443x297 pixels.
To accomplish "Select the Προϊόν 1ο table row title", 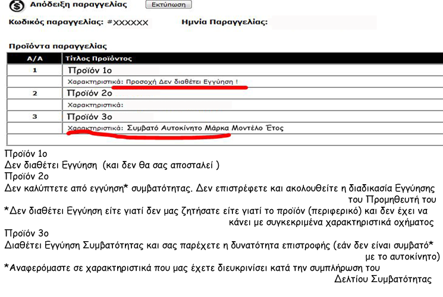I will pyautogui.click(x=90, y=70).
